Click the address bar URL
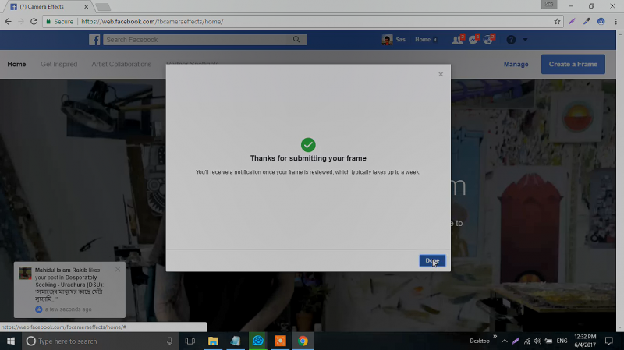The image size is (624, 350). pos(152,22)
